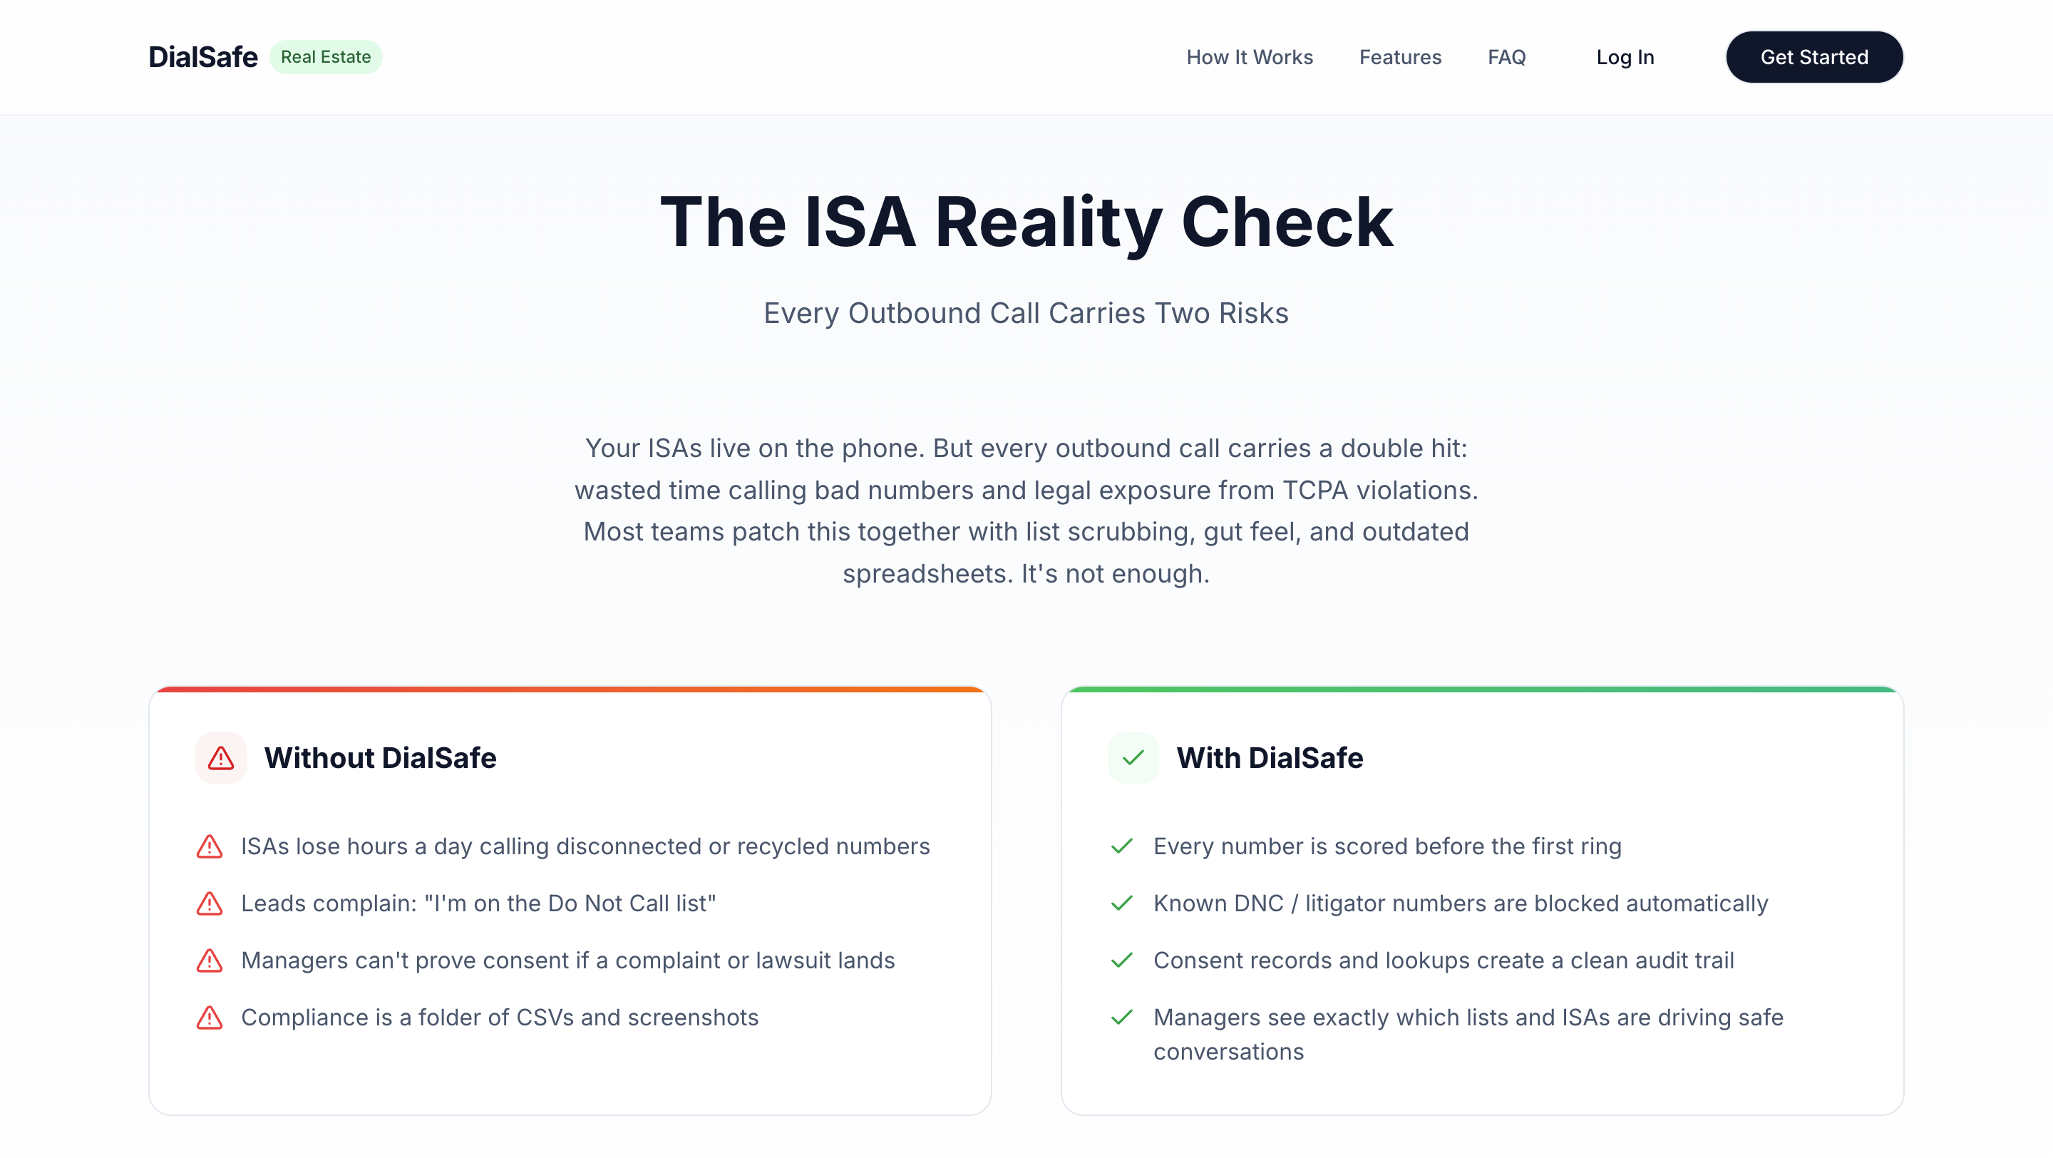
Task: Click the warning triangle icon in Without DialSafe header
Action: (x=221, y=758)
